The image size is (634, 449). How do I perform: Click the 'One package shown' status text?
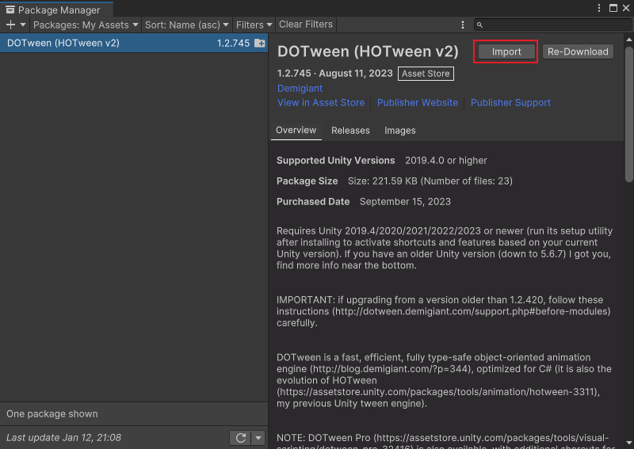pyautogui.click(x=52, y=414)
